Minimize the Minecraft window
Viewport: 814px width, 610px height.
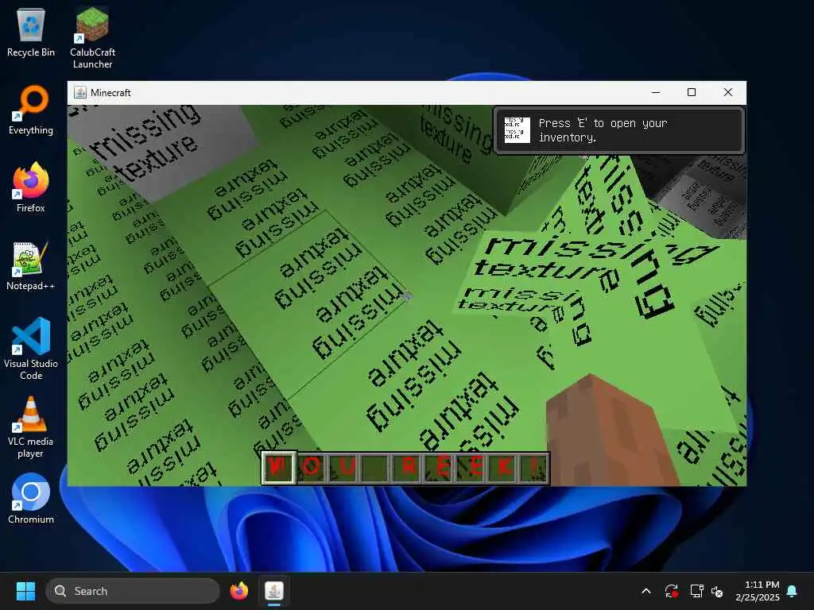(656, 92)
